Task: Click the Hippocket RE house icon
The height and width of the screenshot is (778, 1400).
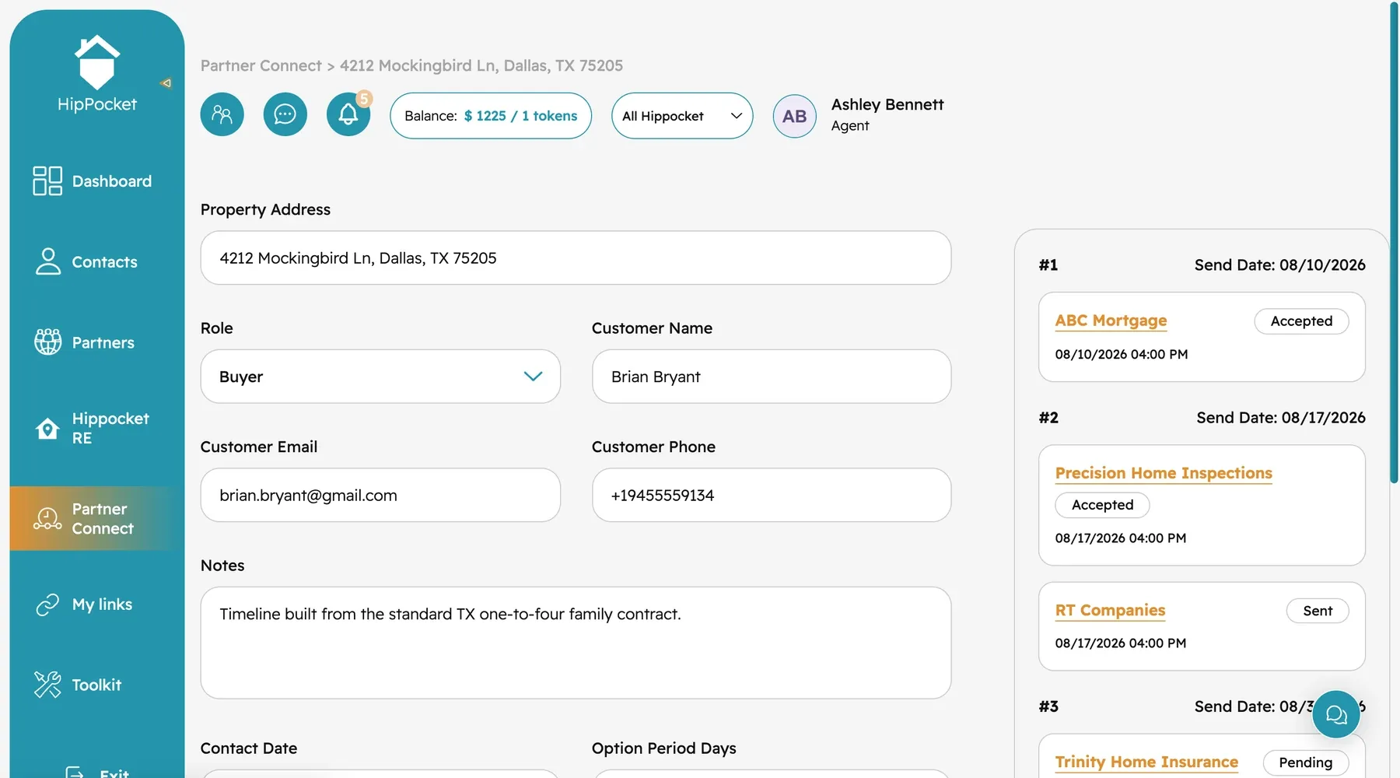Action: 47,428
